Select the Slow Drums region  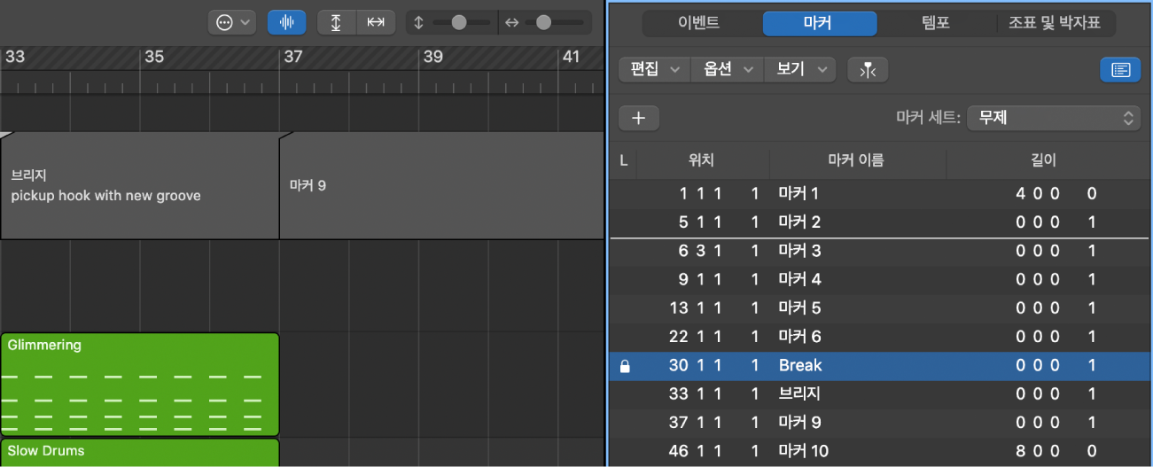(x=140, y=452)
